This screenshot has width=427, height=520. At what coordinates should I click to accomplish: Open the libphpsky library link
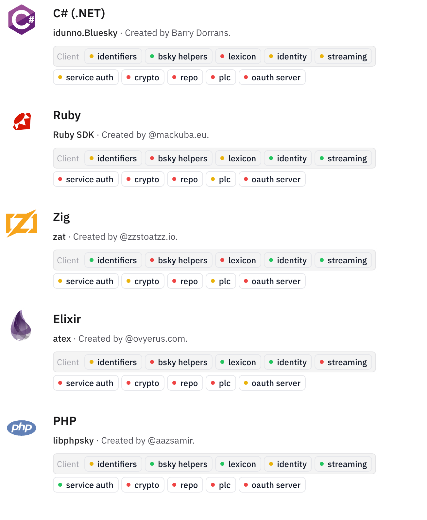point(73,441)
